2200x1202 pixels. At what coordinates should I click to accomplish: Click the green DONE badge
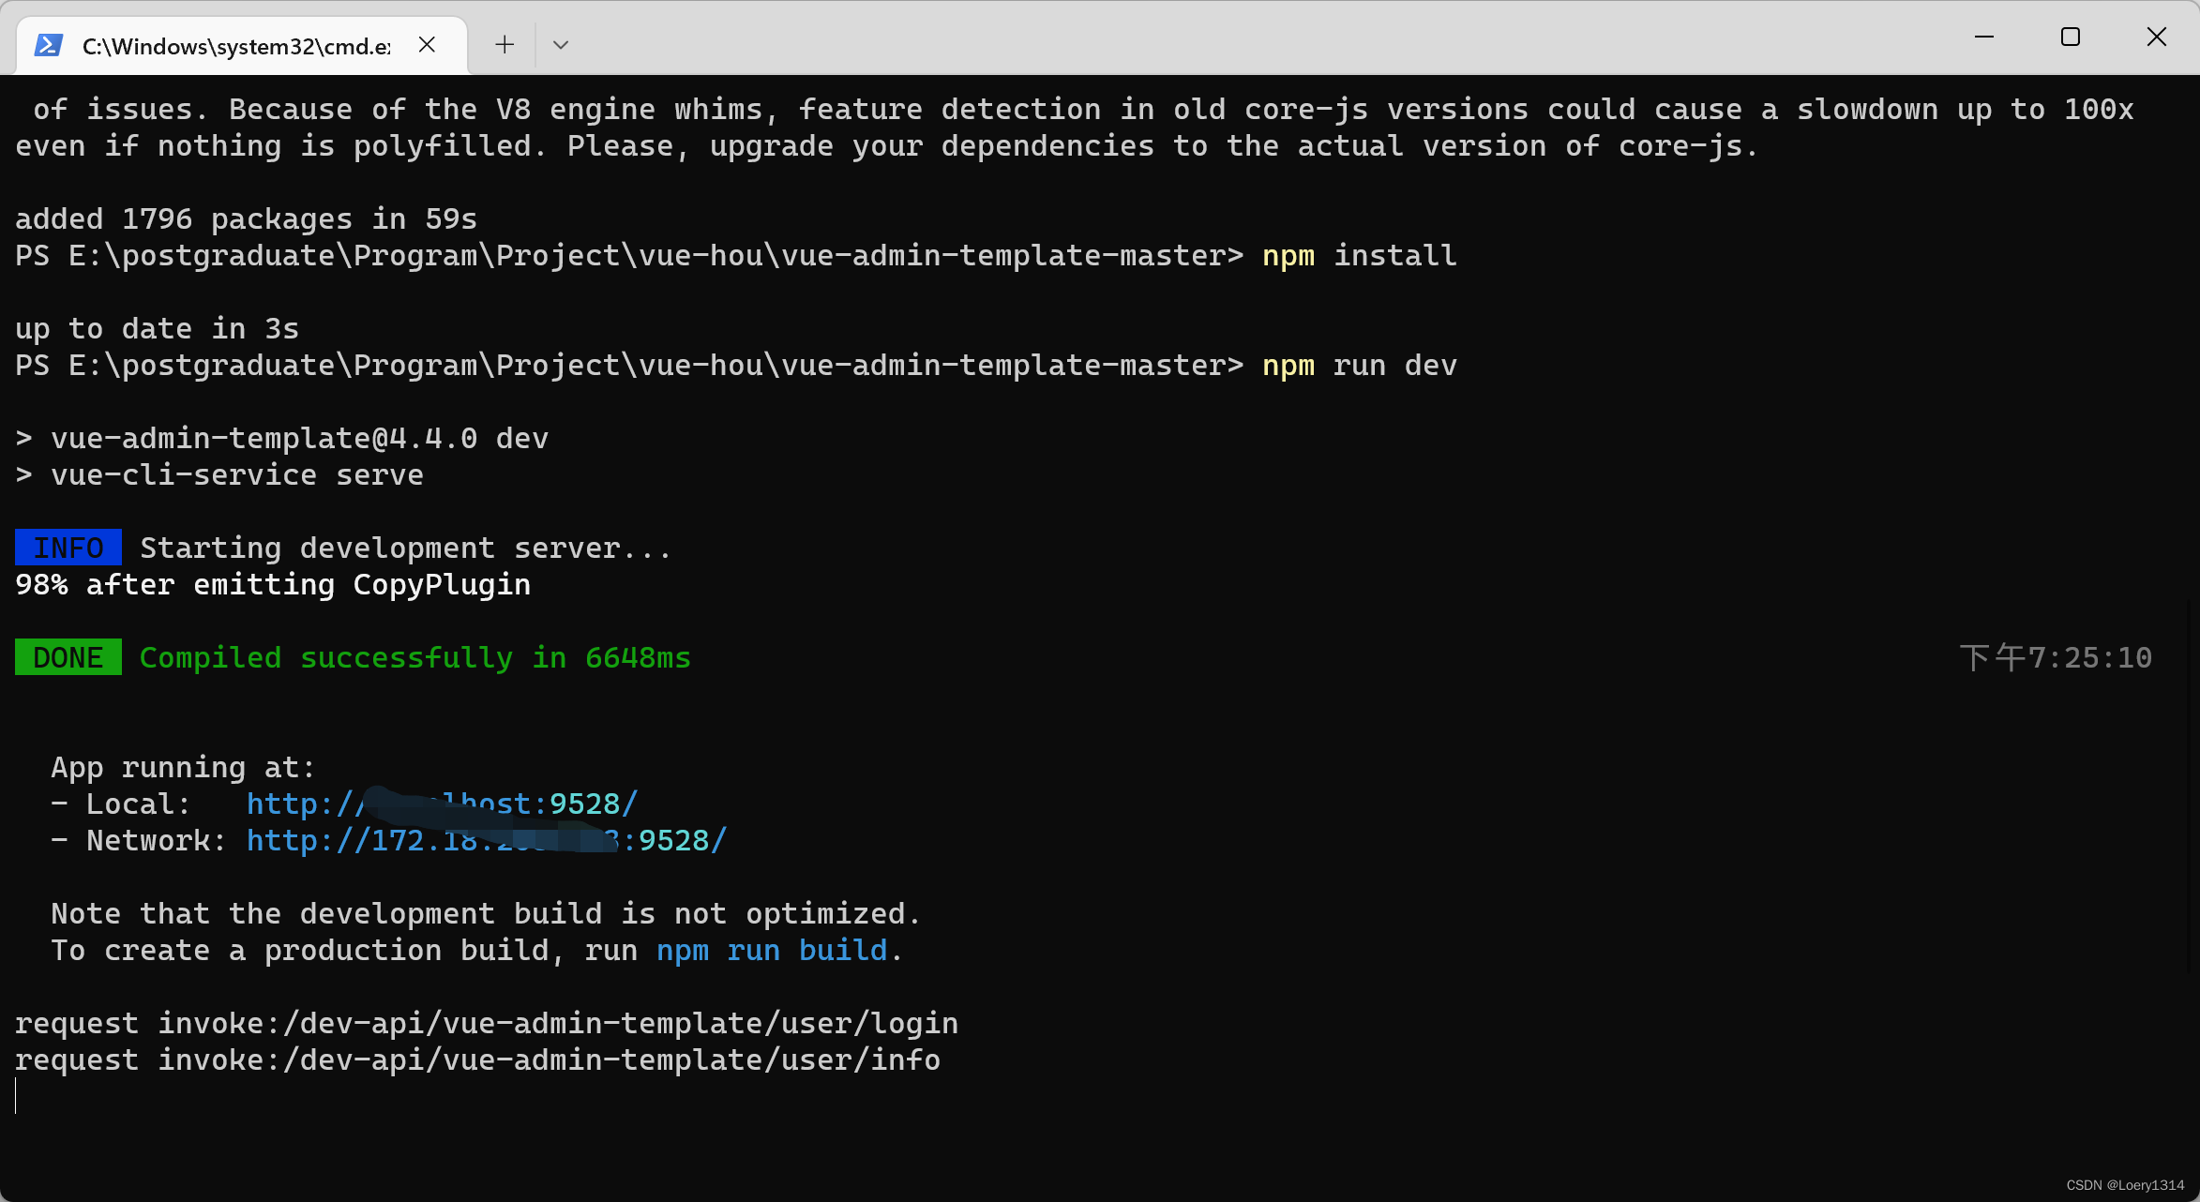click(x=68, y=657)
